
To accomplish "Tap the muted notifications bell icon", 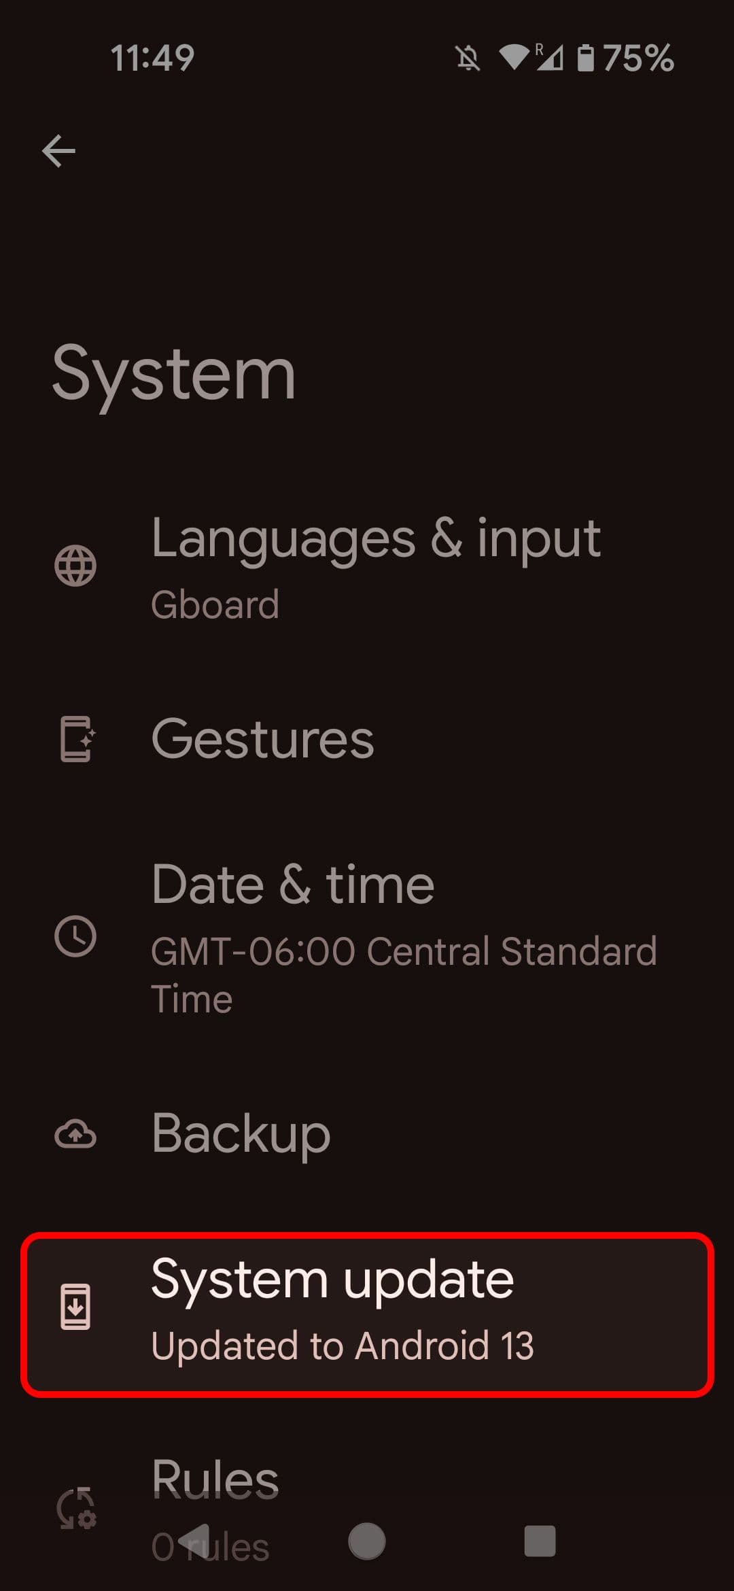I will tap(468, 58).
